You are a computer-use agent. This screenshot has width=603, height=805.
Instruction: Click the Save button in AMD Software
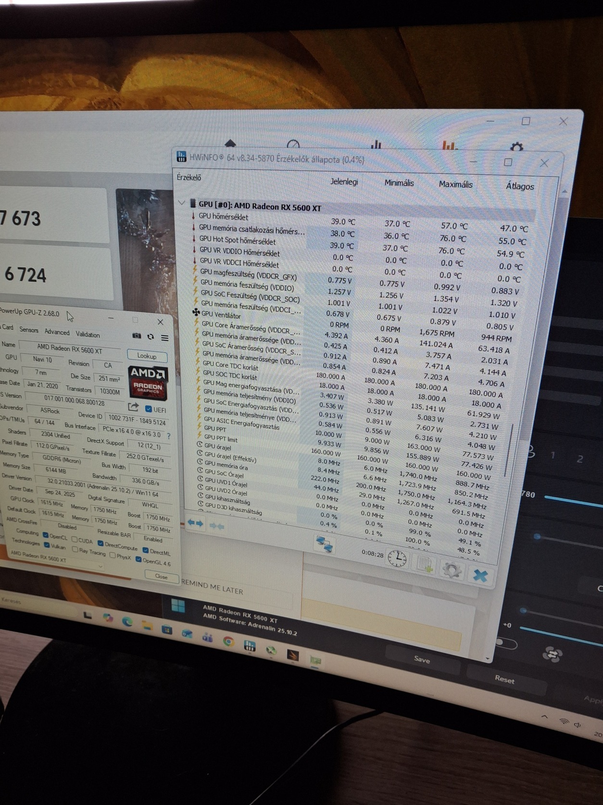(x=422, y=659)
